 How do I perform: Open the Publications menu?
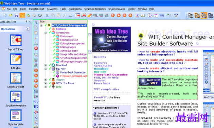pyautogui.click(x=75, y=9)
